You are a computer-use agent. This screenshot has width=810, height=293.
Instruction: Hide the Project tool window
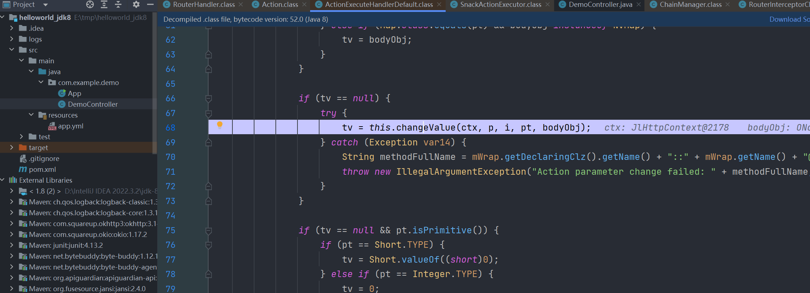[x=150, y=4]
